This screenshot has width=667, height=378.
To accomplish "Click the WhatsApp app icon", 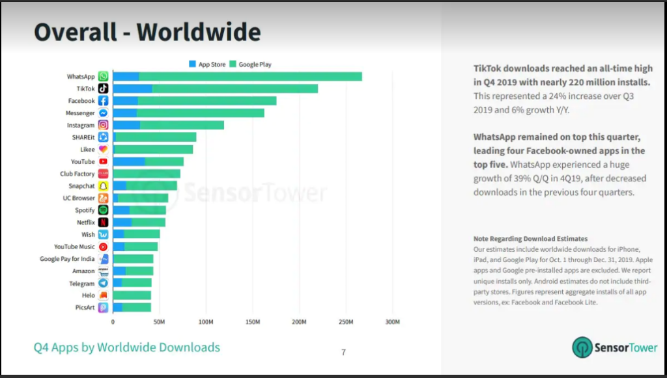I will pyautogui.click(x=103, y=77).
